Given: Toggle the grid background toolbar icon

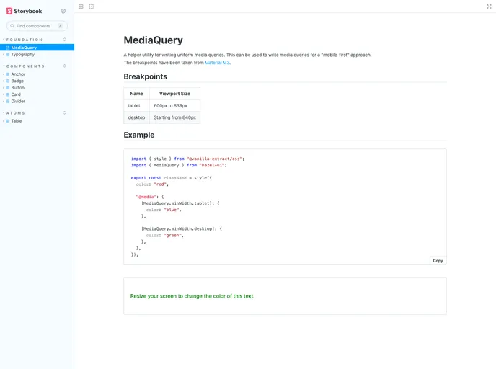Looking at the screenshot, I should click(81, 6).
